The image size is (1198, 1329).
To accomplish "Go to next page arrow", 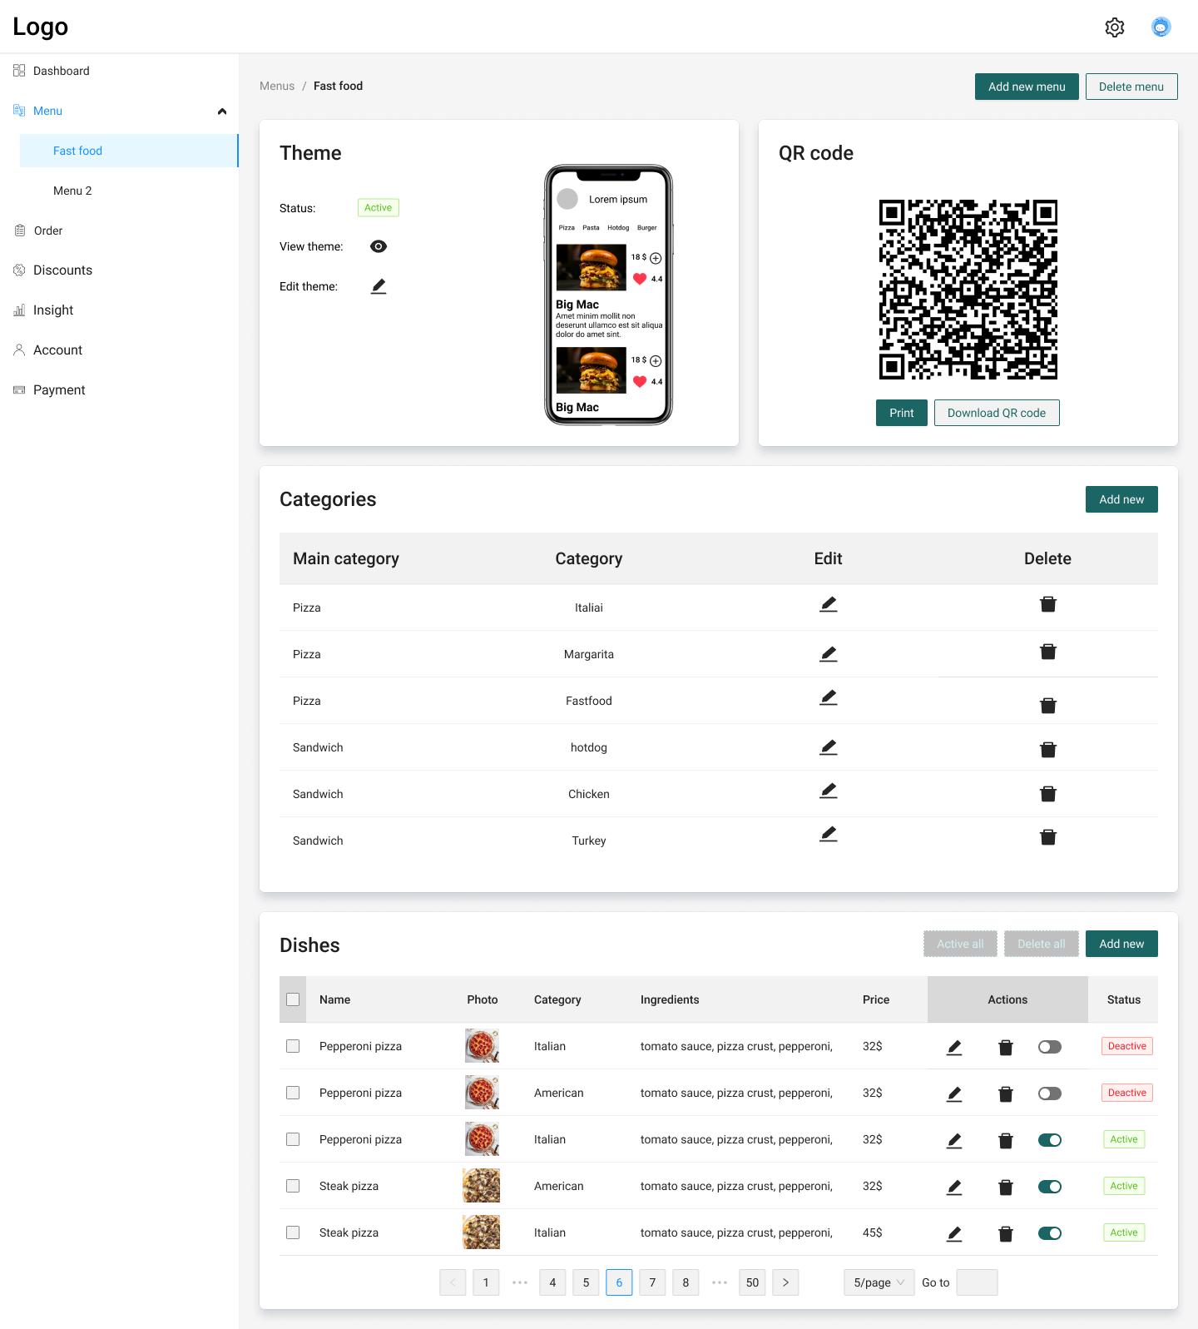I will coord(785,1282).
